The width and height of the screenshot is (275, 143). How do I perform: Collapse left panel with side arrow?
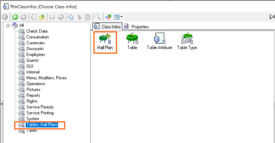(x=2, y=104)
